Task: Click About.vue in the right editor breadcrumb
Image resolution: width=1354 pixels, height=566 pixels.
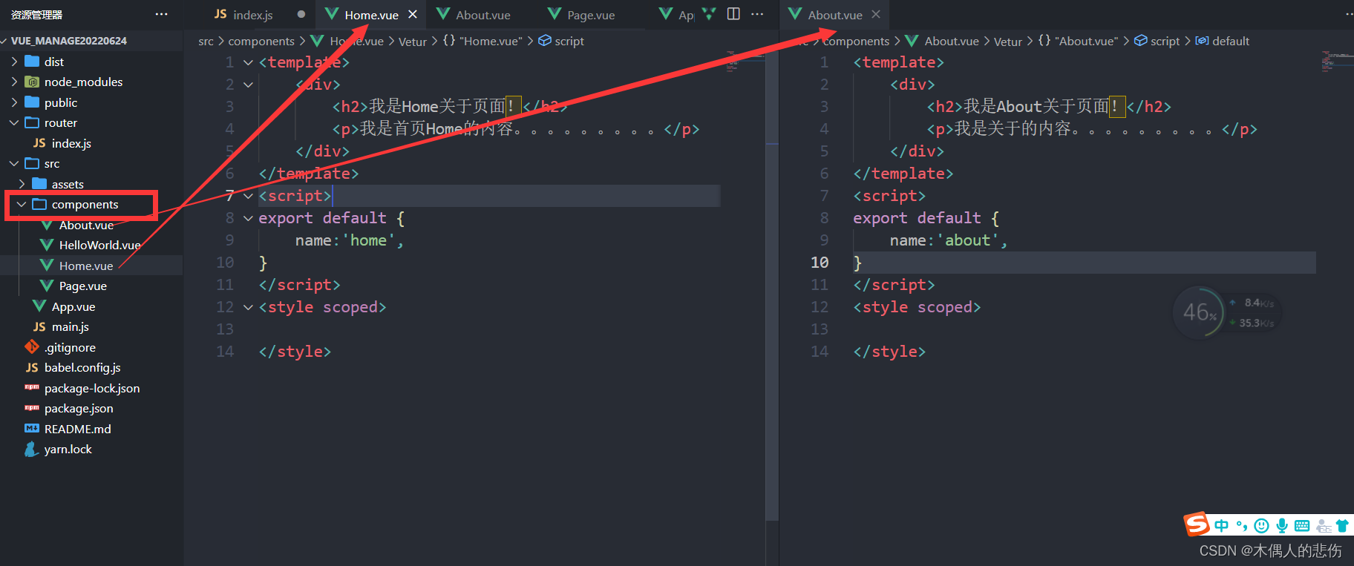Action: click(952, 42)
